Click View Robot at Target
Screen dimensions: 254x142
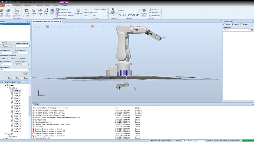pyautogui.click(x=65, y=15)
